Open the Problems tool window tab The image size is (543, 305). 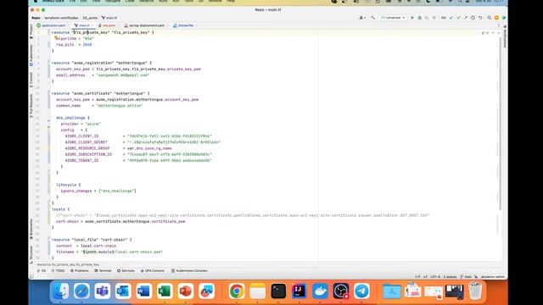pyautogui.click(x=80, y=271)
